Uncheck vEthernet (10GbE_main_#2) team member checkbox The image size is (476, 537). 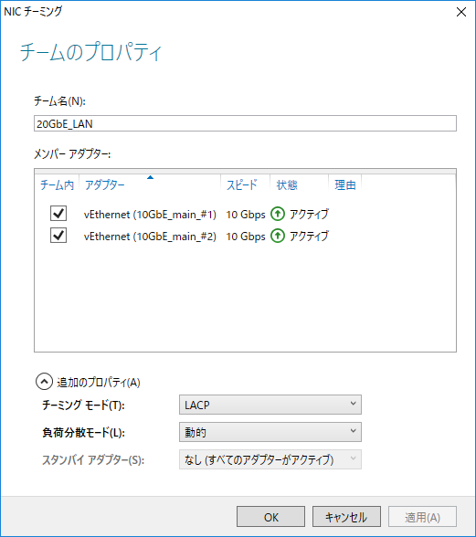(58, 236)
